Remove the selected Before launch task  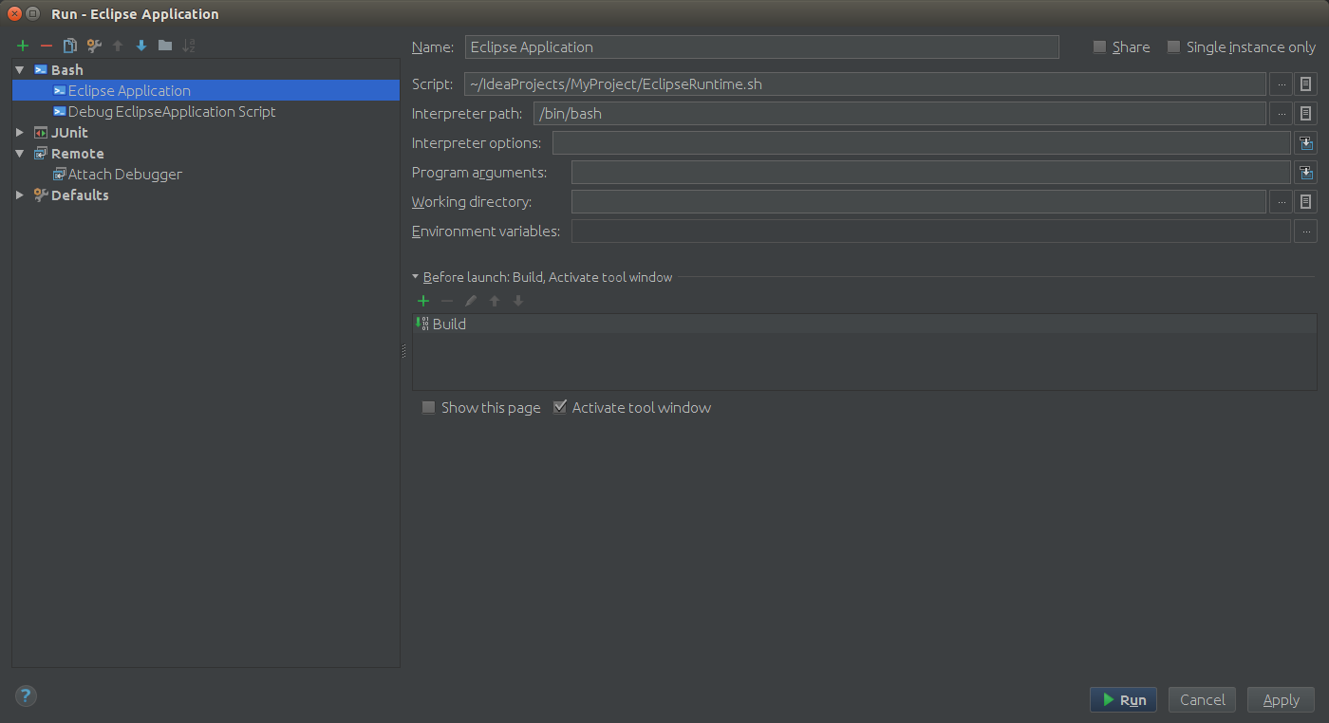(x=447, y=301)
